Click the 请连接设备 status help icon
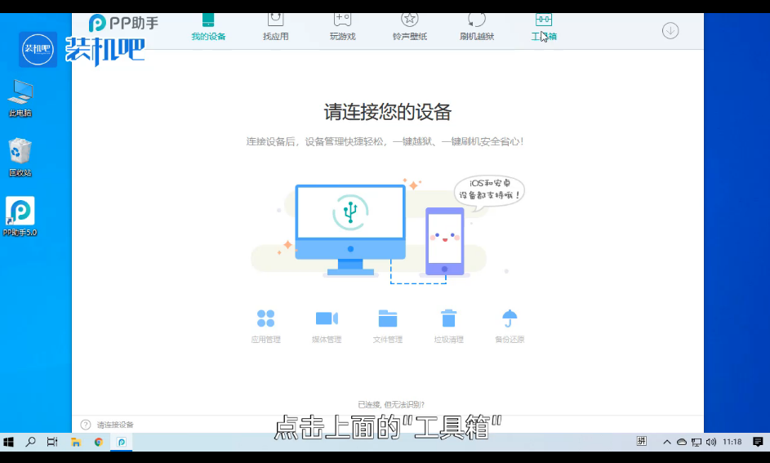Viewport: 770px width, 463px height. click(x=86, y=425)
